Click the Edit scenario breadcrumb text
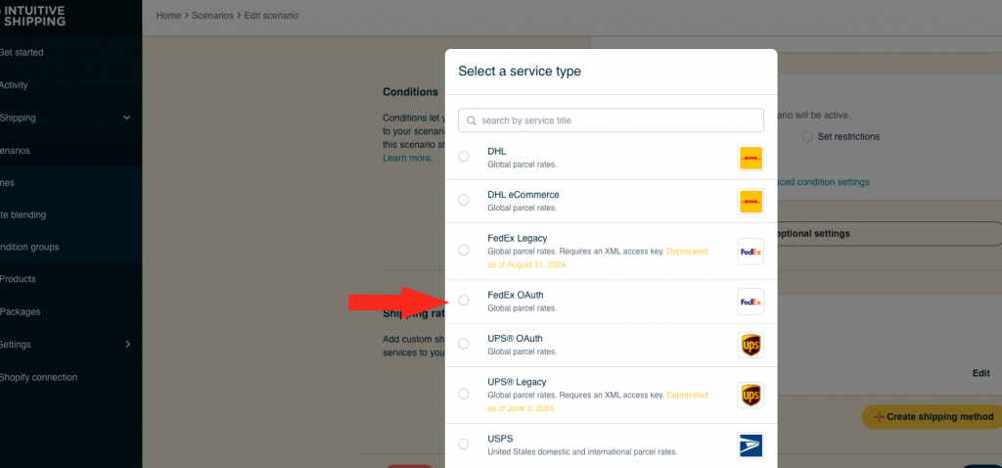 point(271,16)
